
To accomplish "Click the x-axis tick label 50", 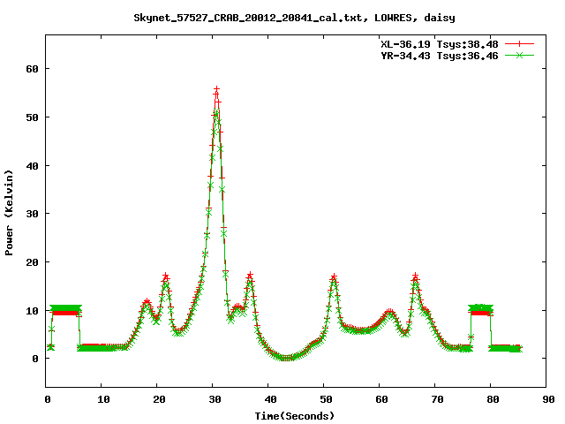I will pyautogui.click(x=326, y=399).
